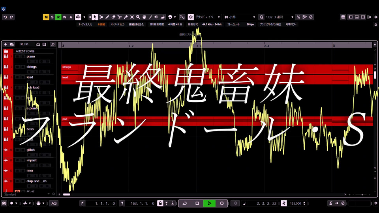
Task: Open the Quantize Panel icon
Action: point(311,17)
